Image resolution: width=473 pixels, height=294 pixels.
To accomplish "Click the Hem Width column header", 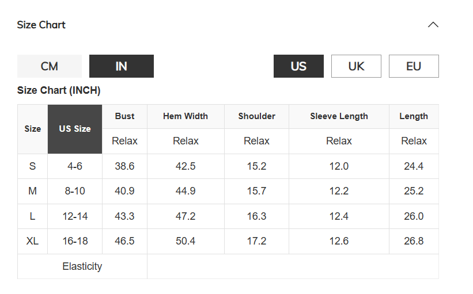I will pyautogui.click(x=186, y=116).
